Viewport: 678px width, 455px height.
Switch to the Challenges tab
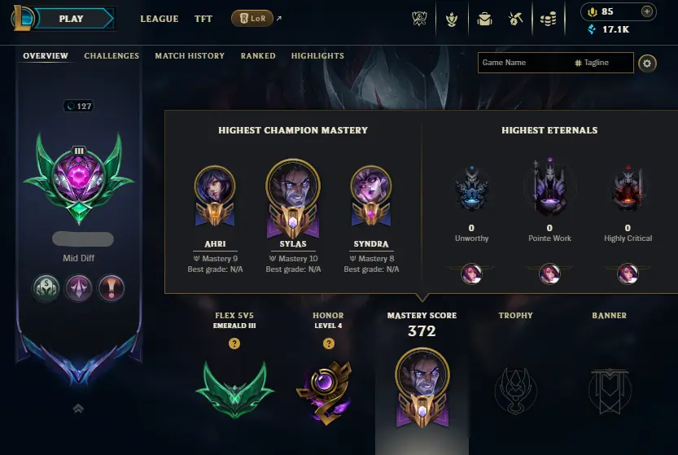pyautogui.click(x=112, y=56)
